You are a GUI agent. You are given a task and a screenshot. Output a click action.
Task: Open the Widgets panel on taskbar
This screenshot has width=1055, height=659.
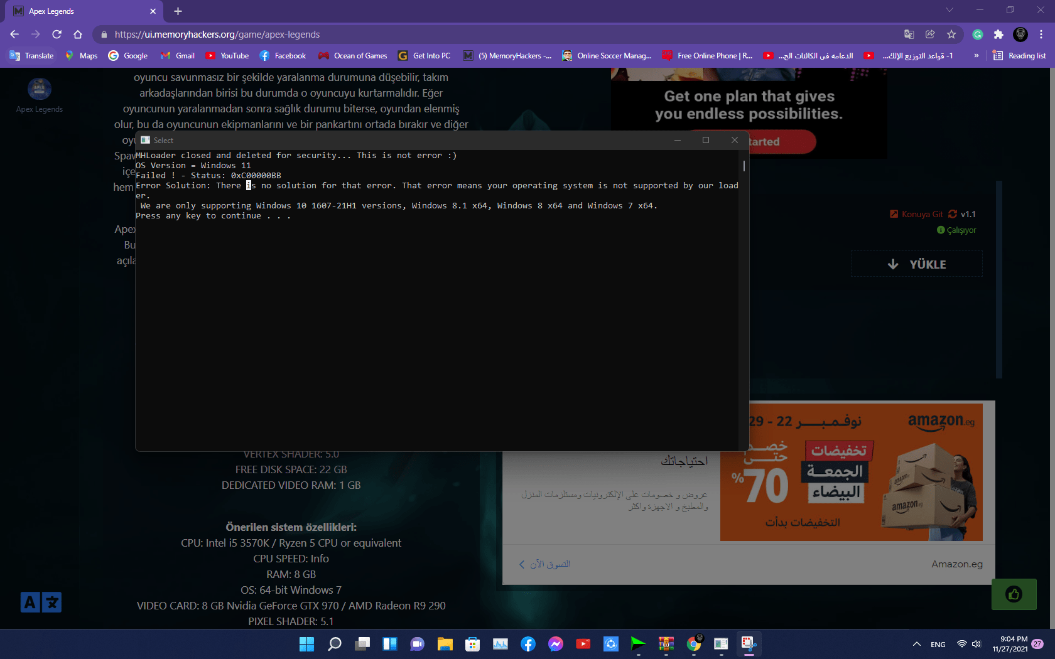[x=390, y=644]
